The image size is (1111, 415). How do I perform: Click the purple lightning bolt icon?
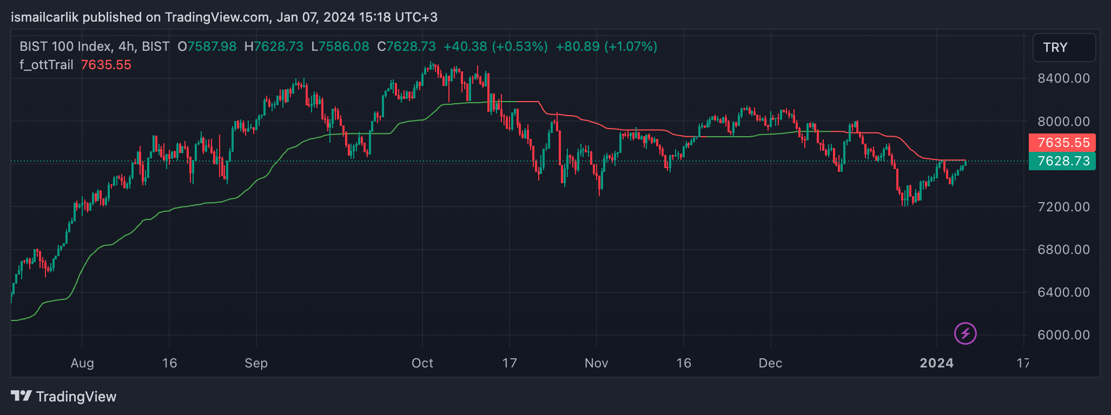click(965, 333)
